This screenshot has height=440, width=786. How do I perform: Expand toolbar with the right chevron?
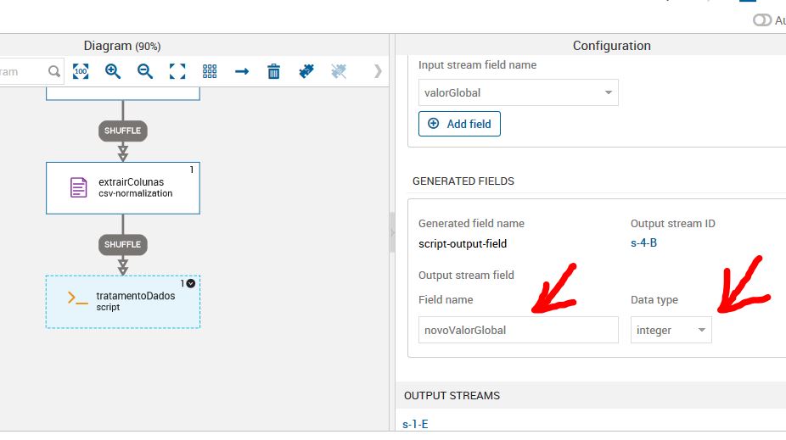[378, 71]
